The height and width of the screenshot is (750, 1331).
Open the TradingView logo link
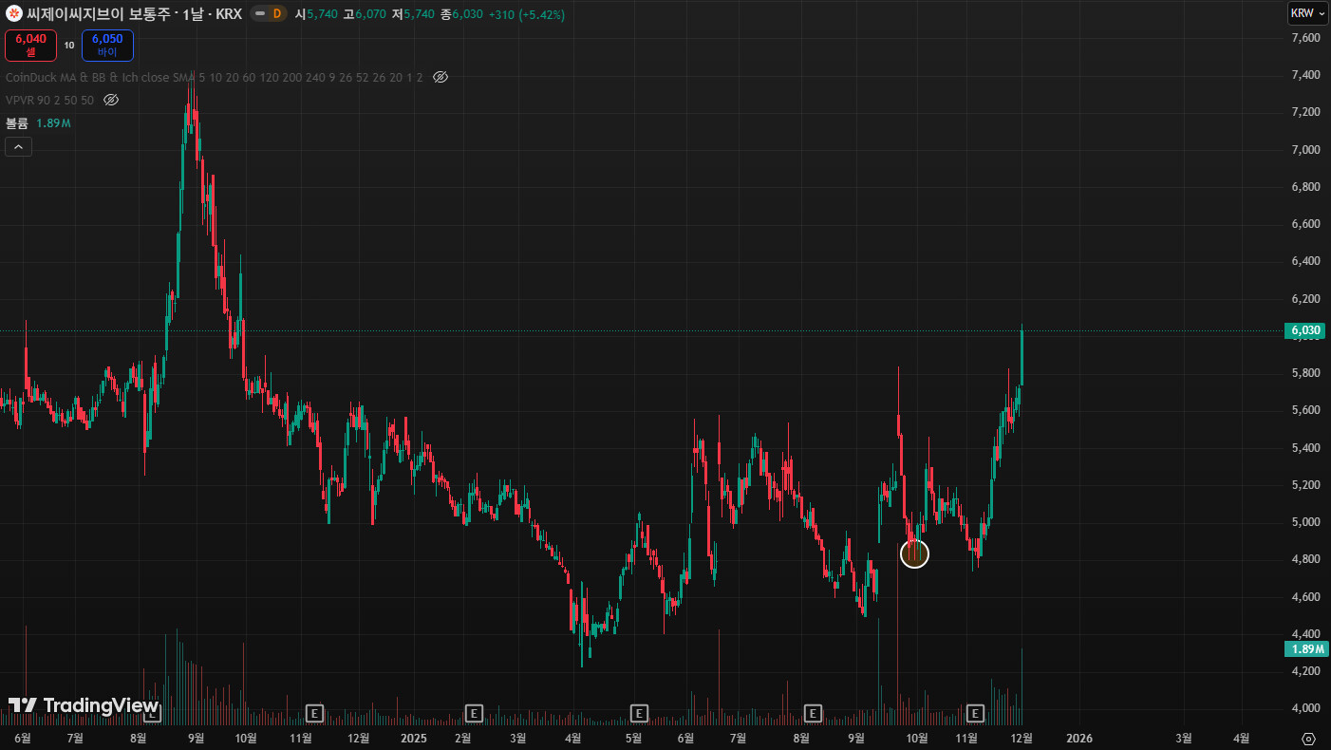pyautogui.click(x=83, y=705)
